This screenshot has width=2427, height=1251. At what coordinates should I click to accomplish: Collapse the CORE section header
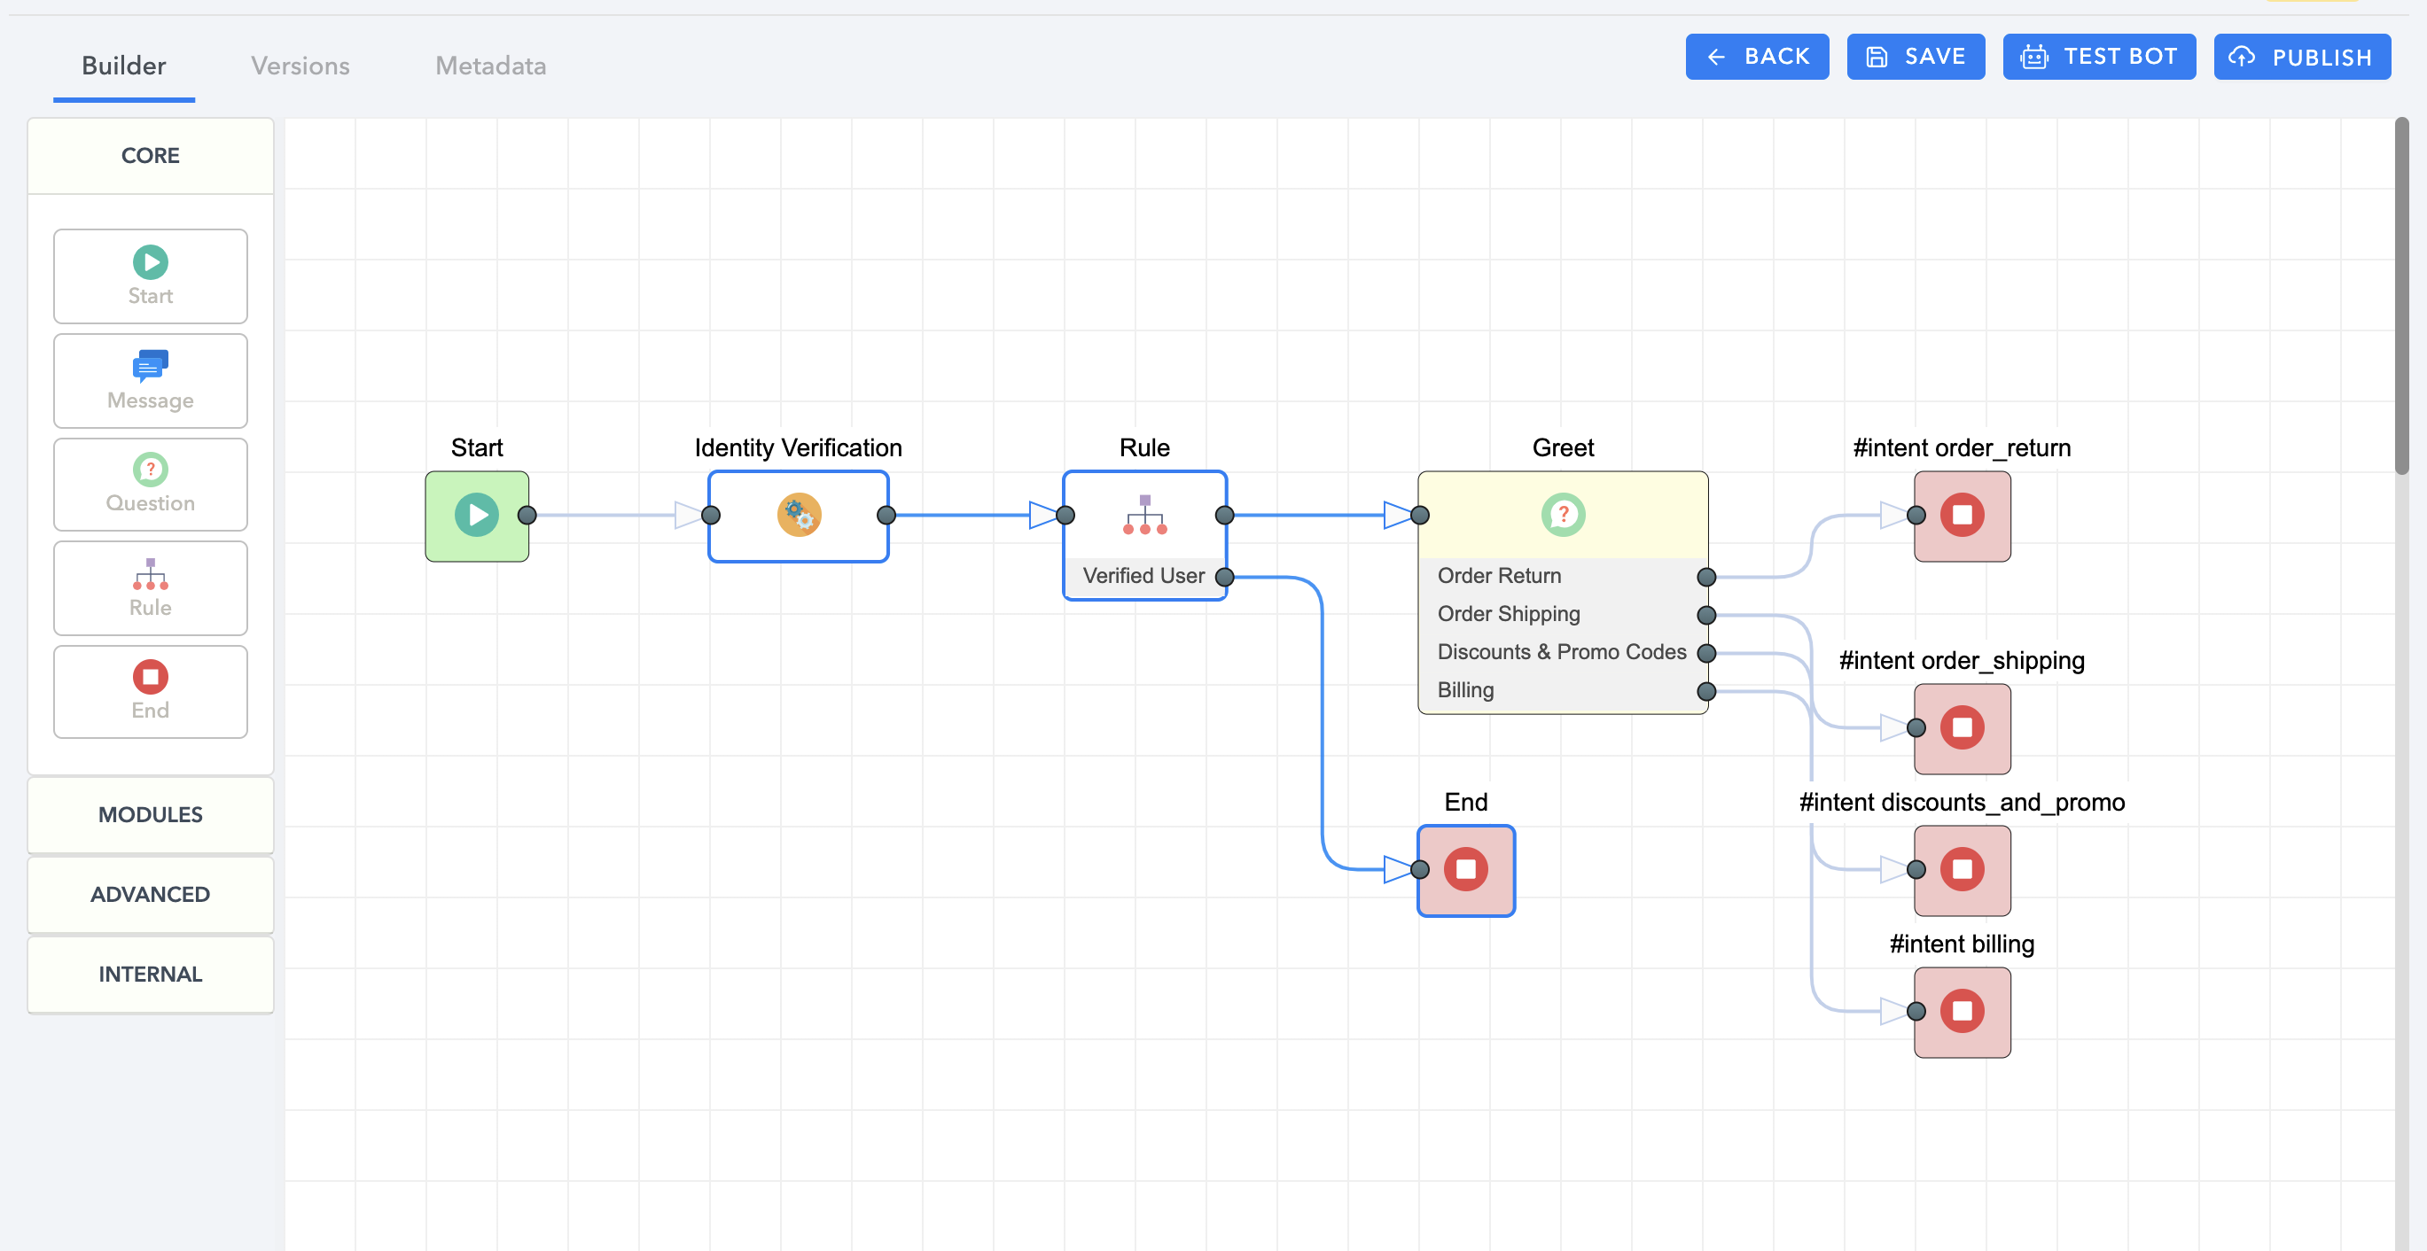pos(151,155)
